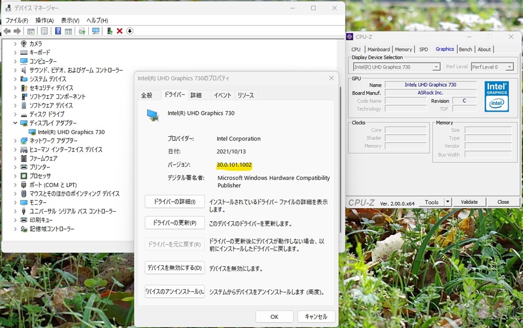523x328 pixels.
Task: Click the Validate button in CPU-Z
Action: [x=469, y=202]
